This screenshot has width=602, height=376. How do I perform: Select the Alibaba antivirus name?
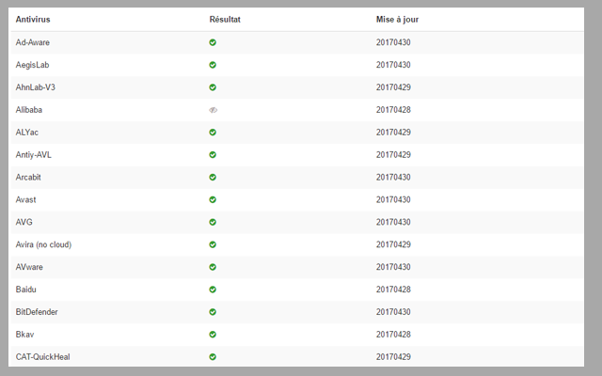click(29, 110)
